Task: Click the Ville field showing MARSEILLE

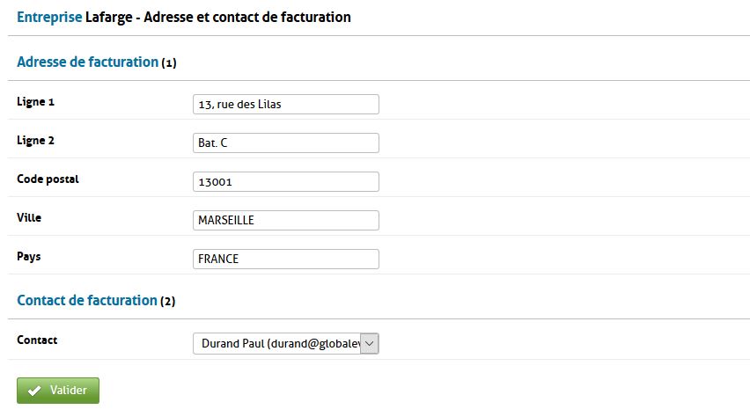Action: [x=285, y=220]
